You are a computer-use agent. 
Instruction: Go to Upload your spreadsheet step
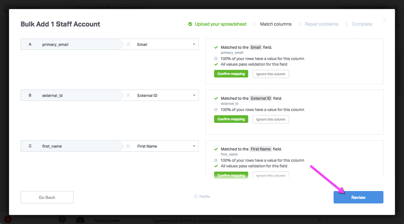(221, 24)
